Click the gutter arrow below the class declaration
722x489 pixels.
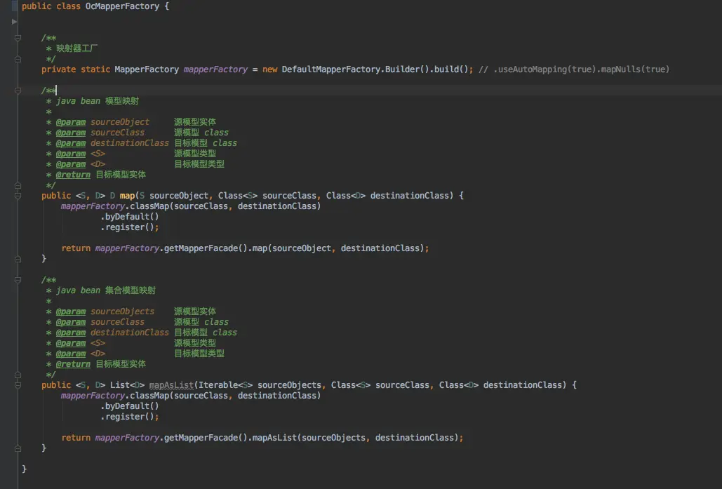click(x=14, y=22)
